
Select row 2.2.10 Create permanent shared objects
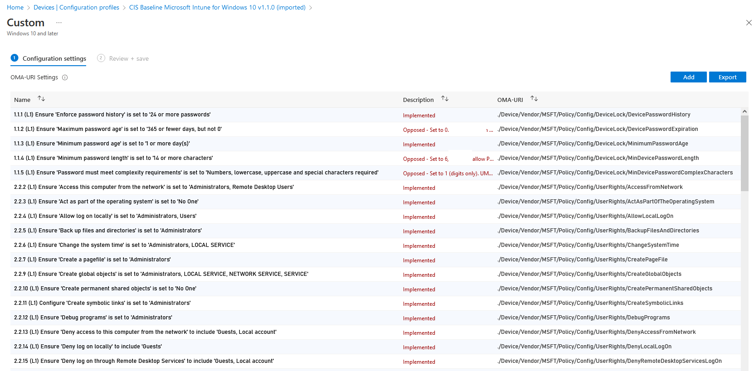click(376, 289)
